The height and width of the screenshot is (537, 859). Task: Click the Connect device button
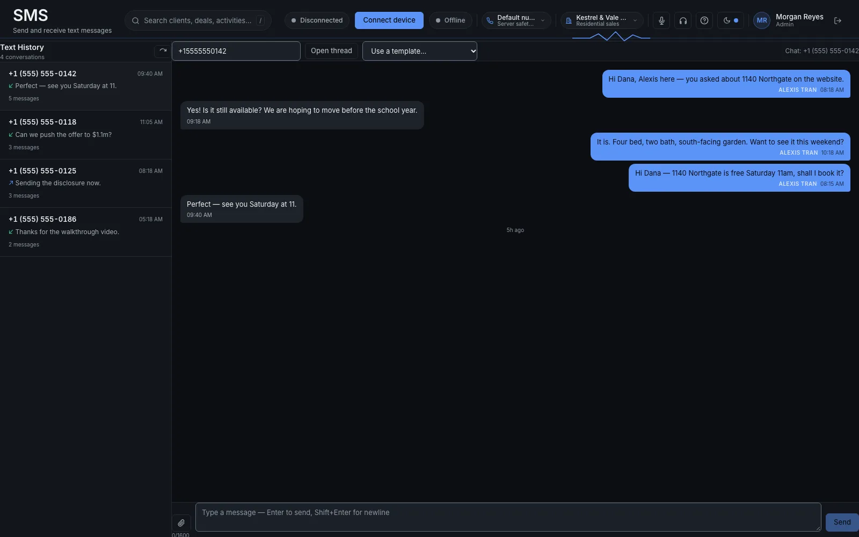pos(389,20)
